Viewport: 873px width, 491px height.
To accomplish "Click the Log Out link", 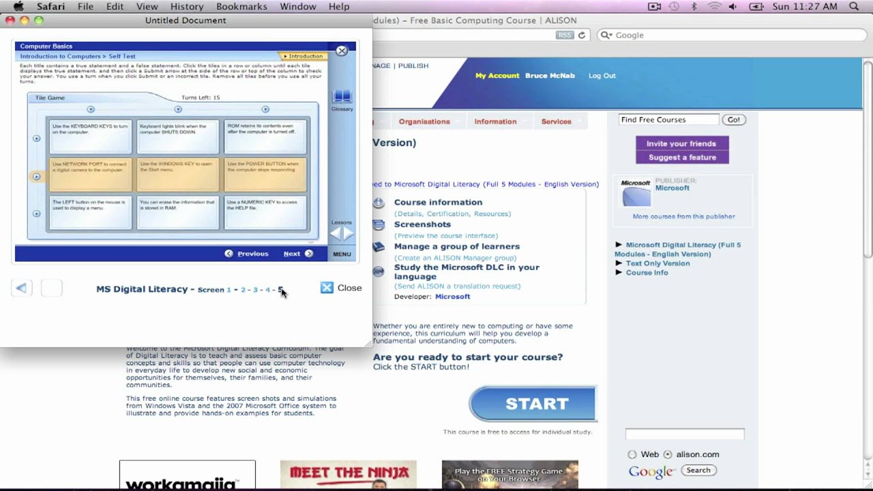I will click(x=602, y=76).
